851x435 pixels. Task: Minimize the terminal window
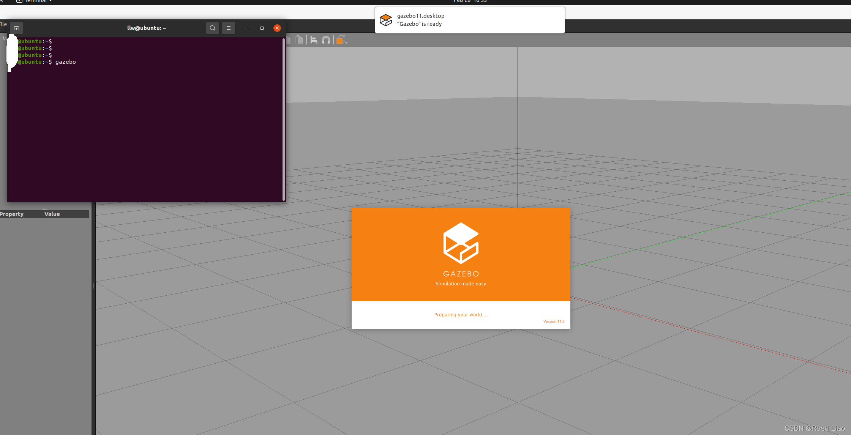click(x=247, y=28)
